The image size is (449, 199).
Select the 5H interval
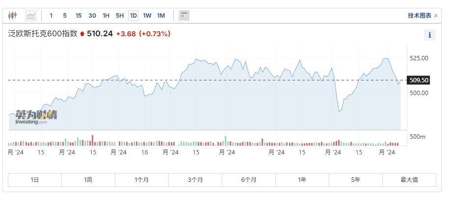tap(120, 16)
